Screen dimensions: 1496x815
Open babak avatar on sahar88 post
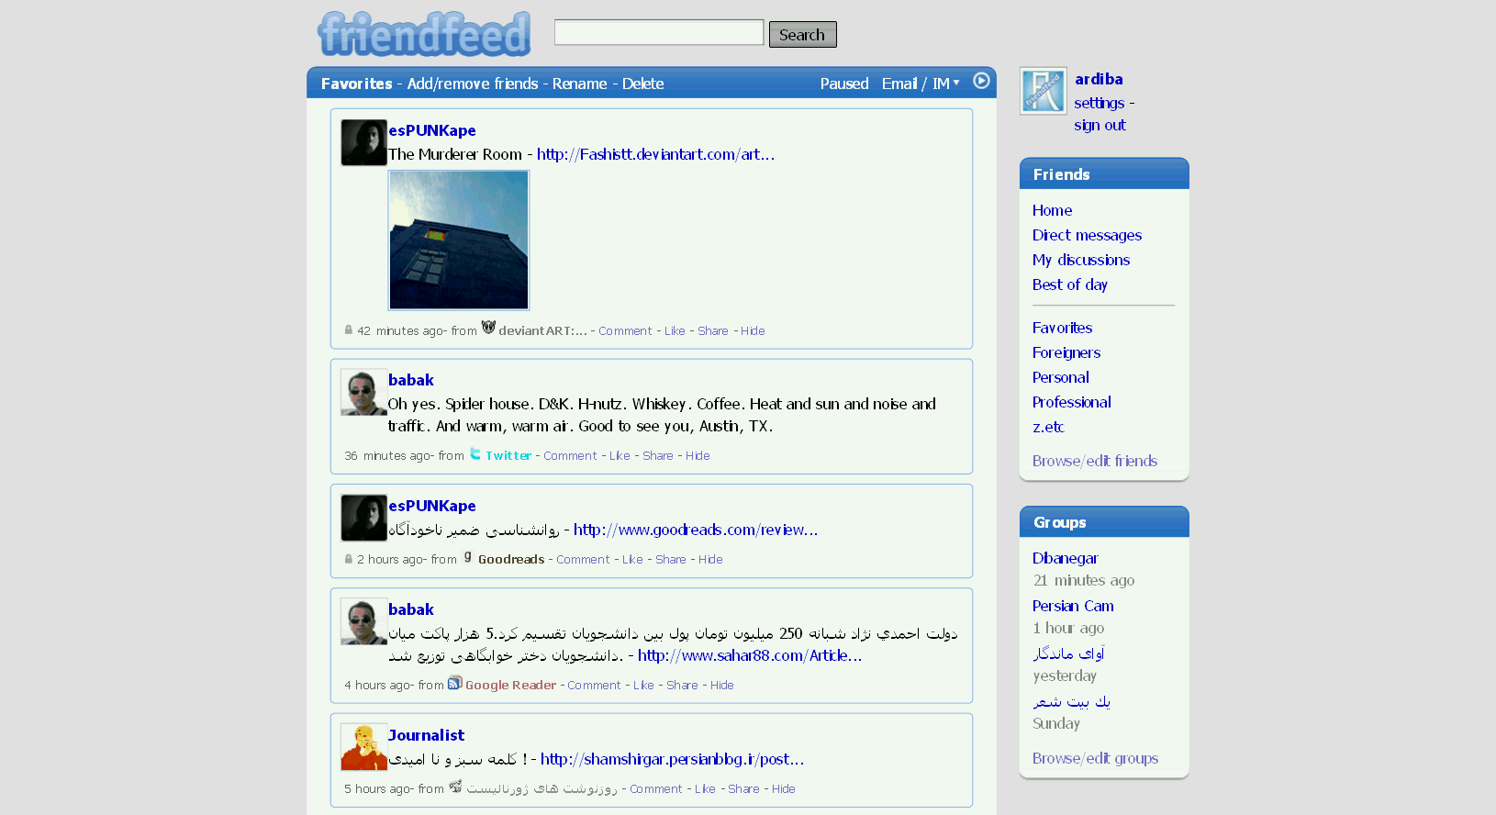click(x=363, y=621)
